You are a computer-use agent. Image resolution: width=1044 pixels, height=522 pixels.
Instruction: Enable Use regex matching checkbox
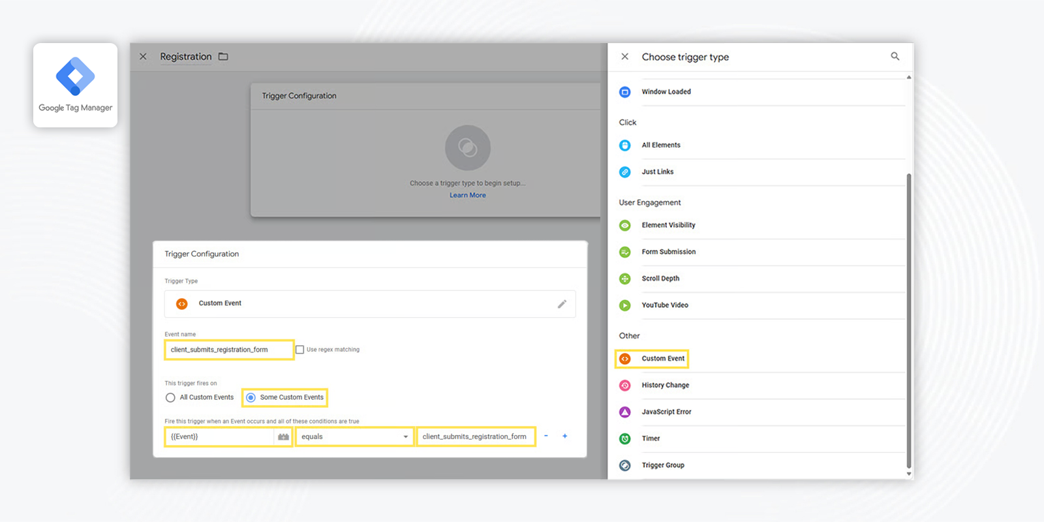[300, 350]
